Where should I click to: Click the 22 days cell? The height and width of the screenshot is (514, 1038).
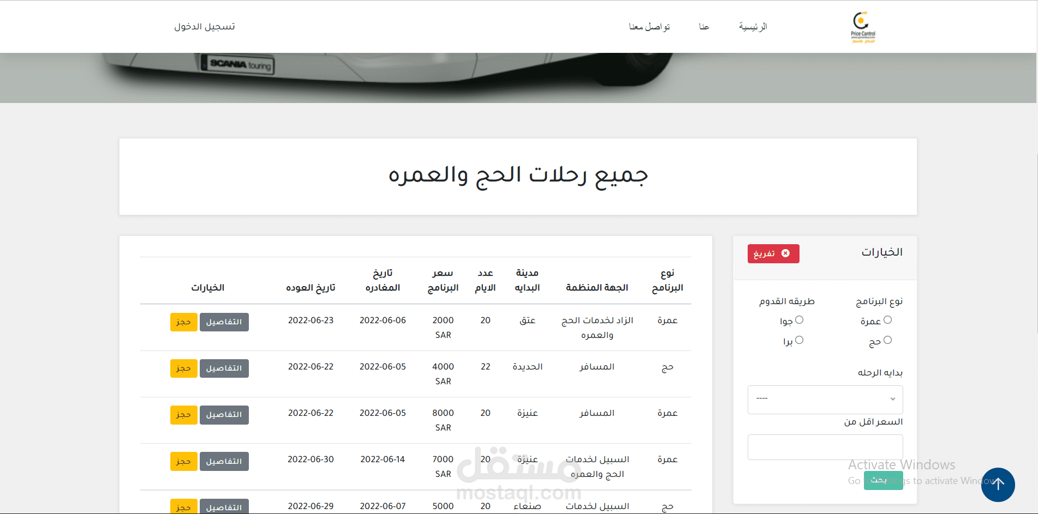pyautogui.click(x=485, y=367)
